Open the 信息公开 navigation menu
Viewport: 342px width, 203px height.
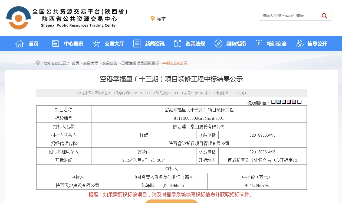coord(318,43)
